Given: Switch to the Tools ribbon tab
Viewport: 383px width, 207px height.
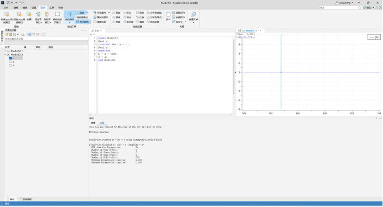Looking at the screenshot, I should tap(52, 8).
